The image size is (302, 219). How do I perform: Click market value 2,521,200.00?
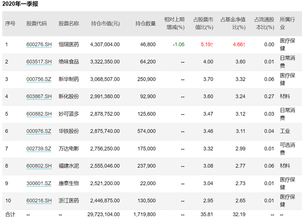point(105,183)
